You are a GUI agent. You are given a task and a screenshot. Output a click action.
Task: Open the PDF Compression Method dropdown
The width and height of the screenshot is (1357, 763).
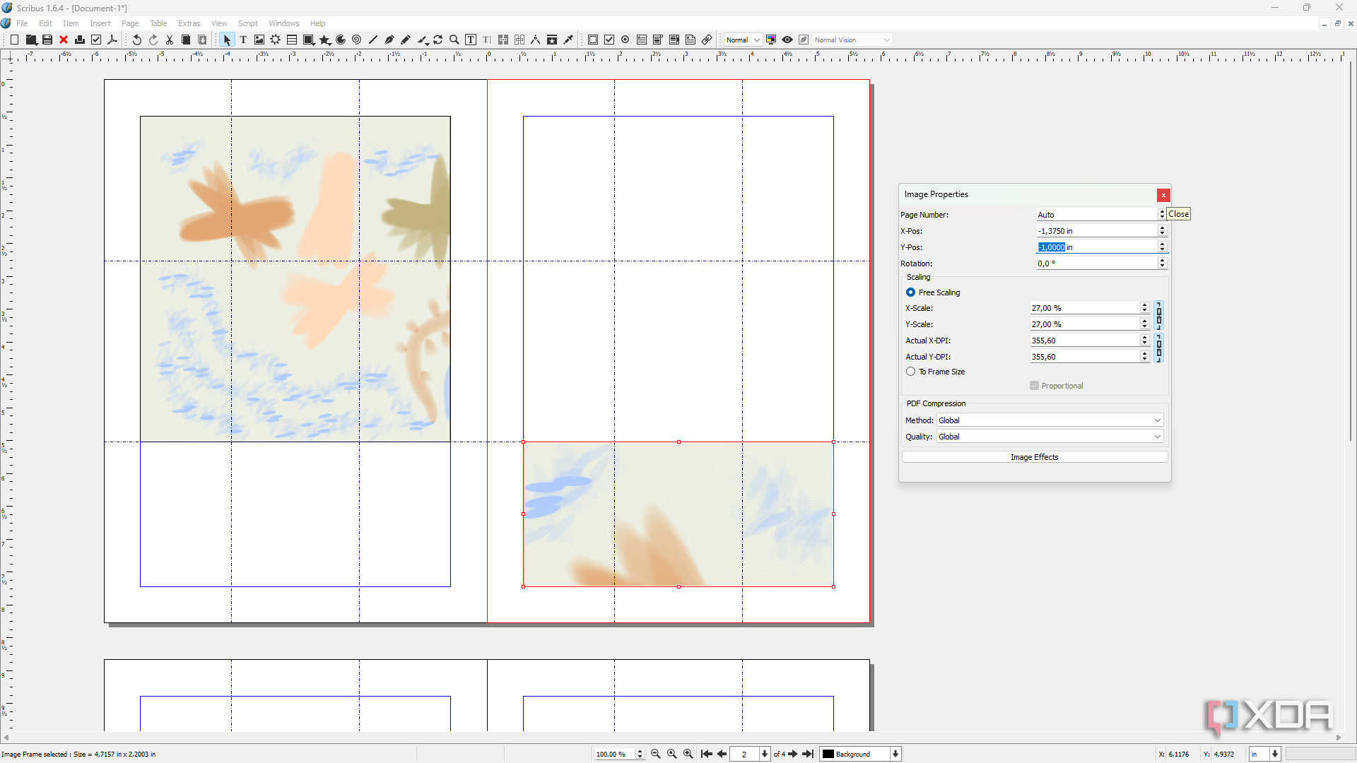tap(1050, 420)
